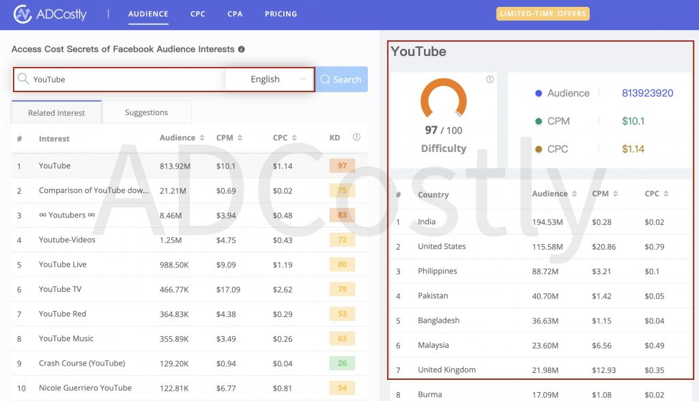Open the CPC navigation item
699x401 pixels.
coord(198,14)
